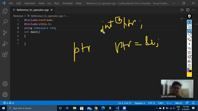Change encoding via UTF-8 status

pos(151,103)
